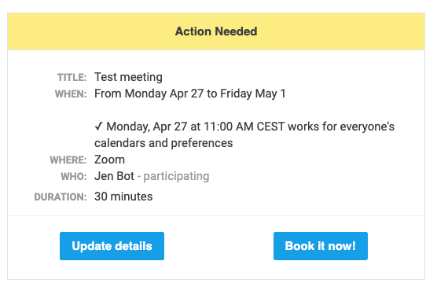The width and height of the screenshot is (437, 294).
Task: Select the Zoom location text
Action: [x=109, y=160]
